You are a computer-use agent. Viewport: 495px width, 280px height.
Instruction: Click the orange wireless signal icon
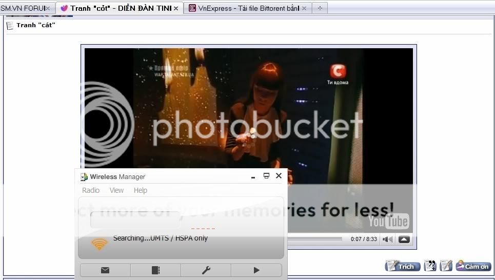tap(100, 243)
